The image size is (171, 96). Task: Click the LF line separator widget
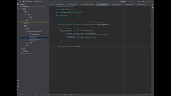pyautogui.click(x=143, y=95)
